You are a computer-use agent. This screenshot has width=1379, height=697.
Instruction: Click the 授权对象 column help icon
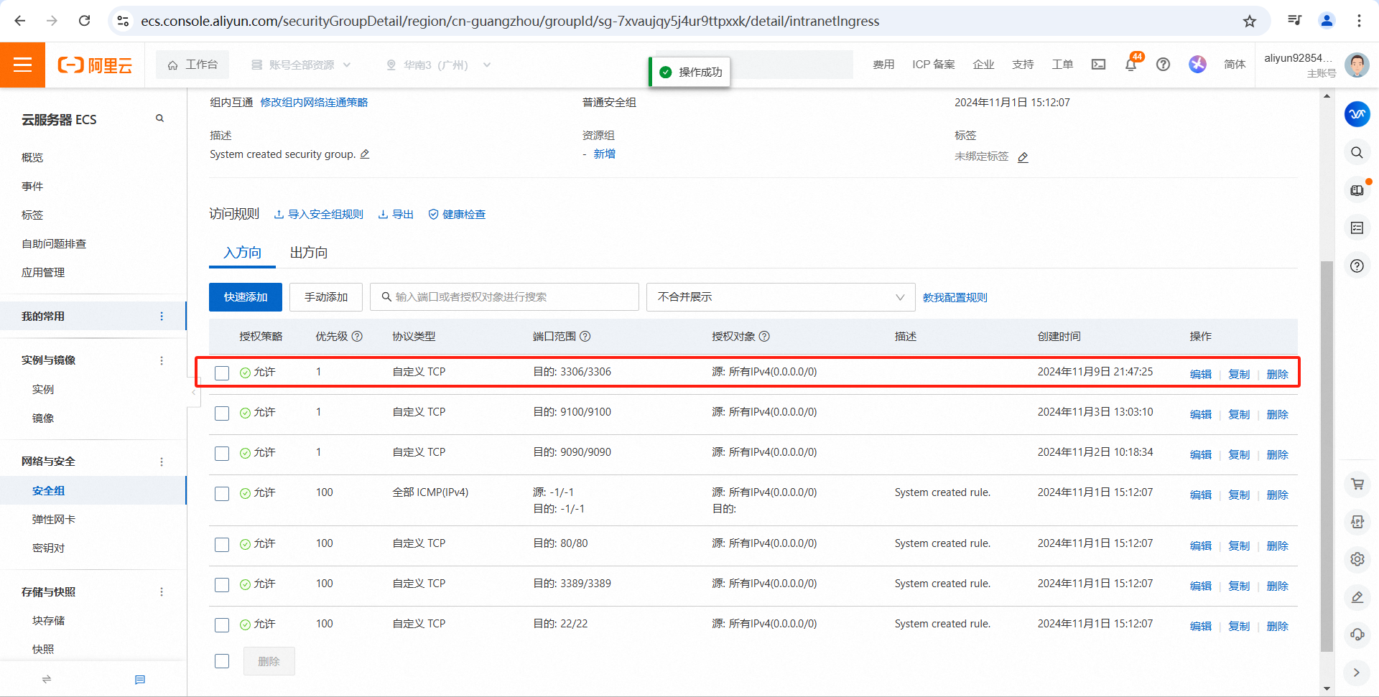[764, 337]
